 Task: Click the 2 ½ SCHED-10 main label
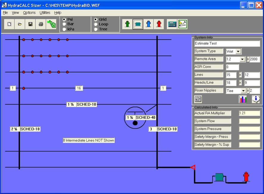(x=25, y=129)
